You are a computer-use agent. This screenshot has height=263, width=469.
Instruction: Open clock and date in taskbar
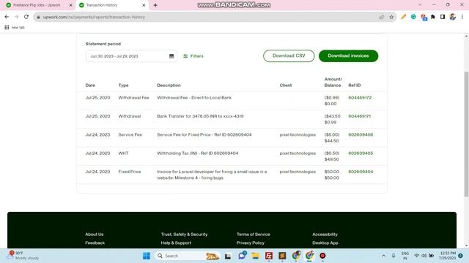tap(448, 256)
